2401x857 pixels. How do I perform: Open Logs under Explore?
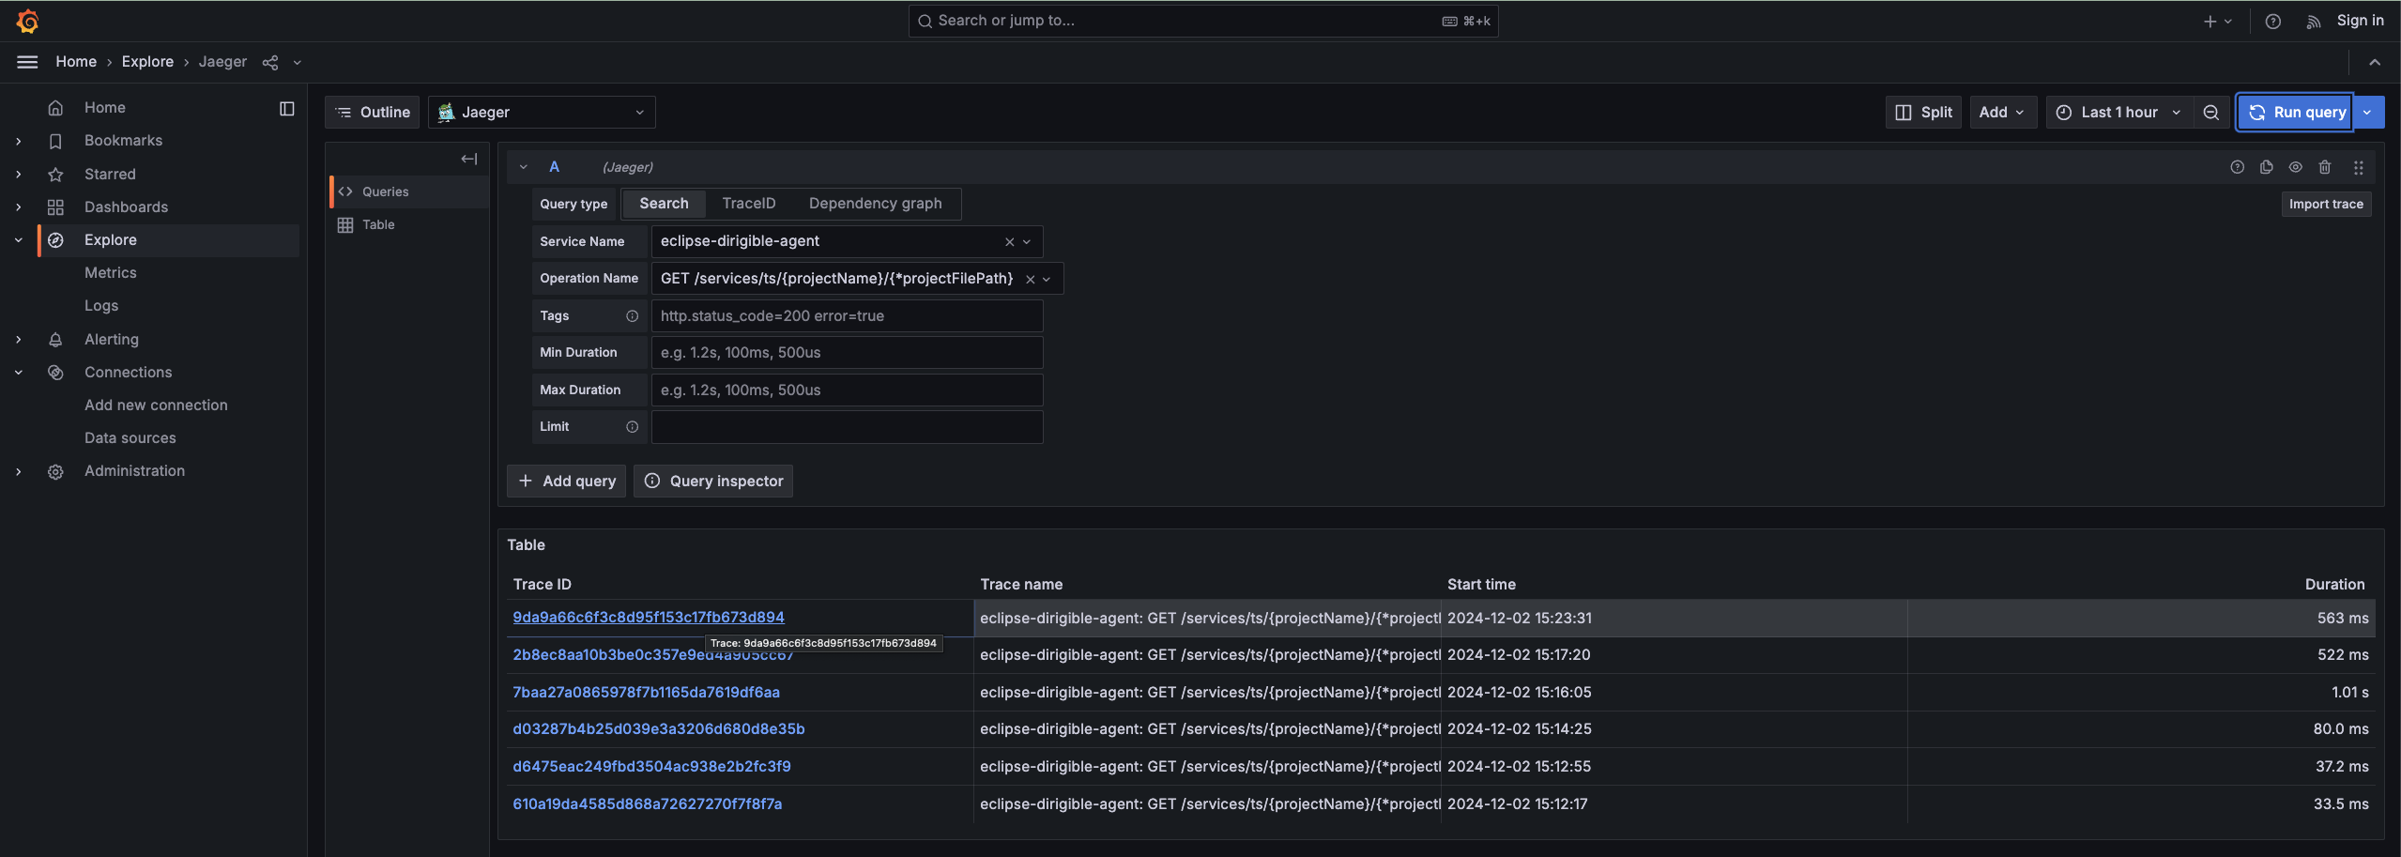click(101, 306)
